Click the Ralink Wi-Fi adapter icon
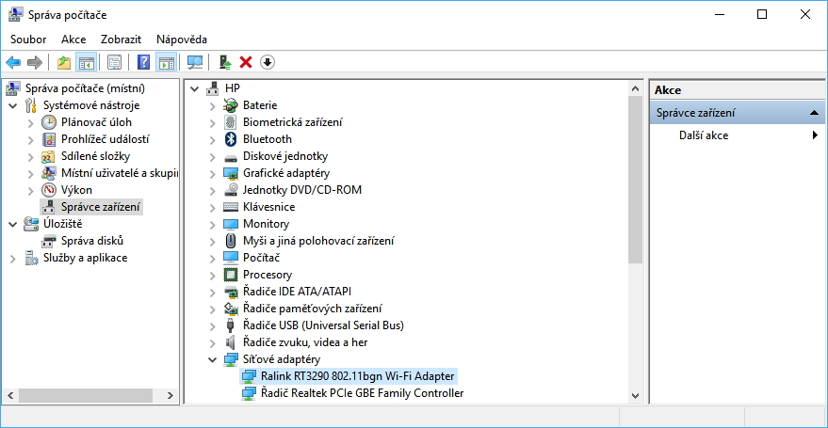Screen dimensions: 828x428 coord(249,376)
